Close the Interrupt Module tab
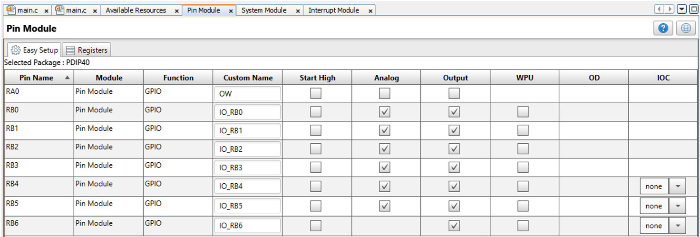 pos(370,11)
